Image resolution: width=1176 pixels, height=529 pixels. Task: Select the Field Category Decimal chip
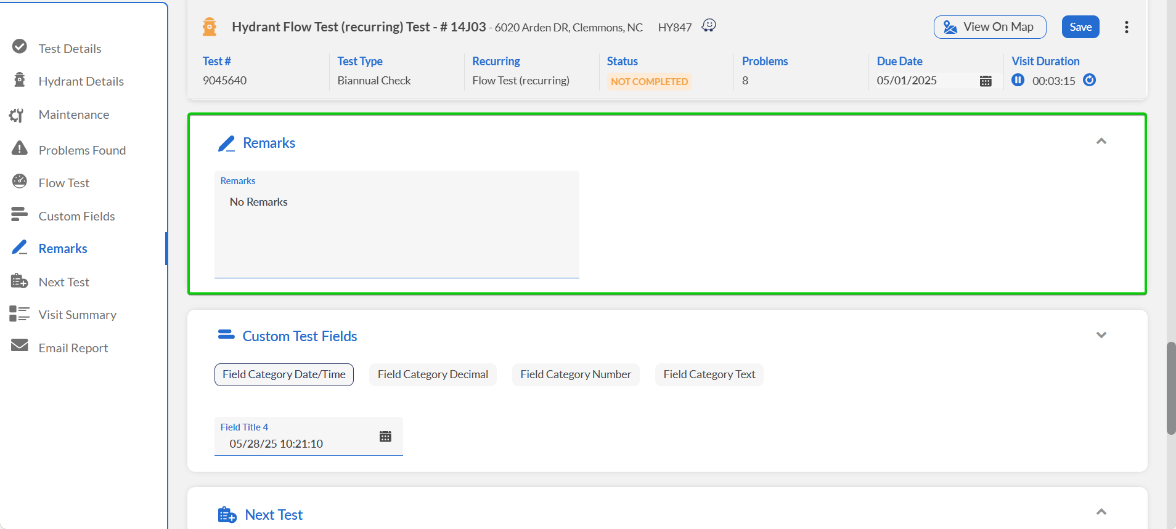click(x=433, y=374)
